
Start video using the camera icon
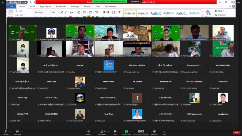pos(17,132)
